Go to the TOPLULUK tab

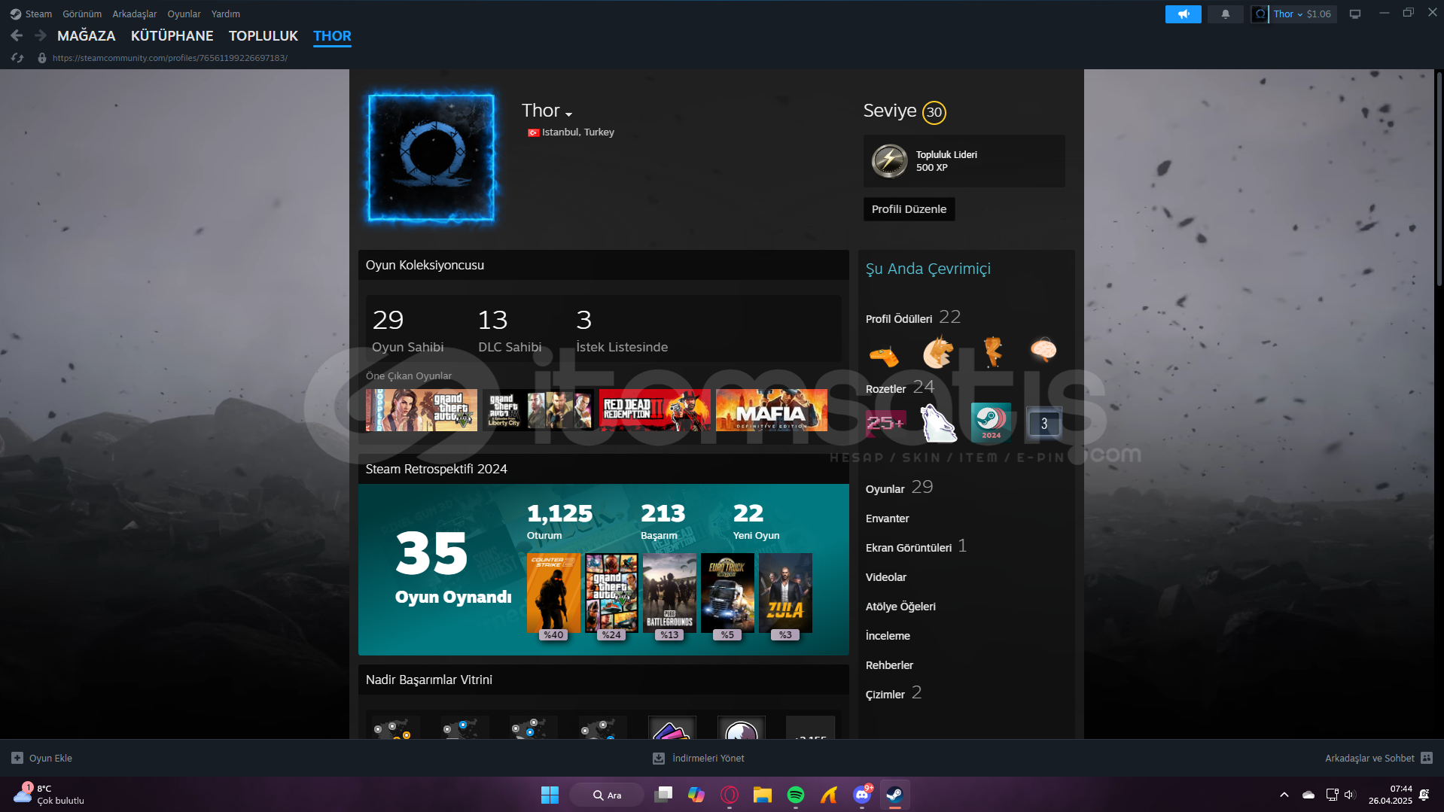[x=264, y=35]
